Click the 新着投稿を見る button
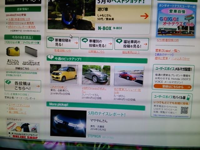The height and width of the screenshot is (150, 200). (x=63, y=42)
